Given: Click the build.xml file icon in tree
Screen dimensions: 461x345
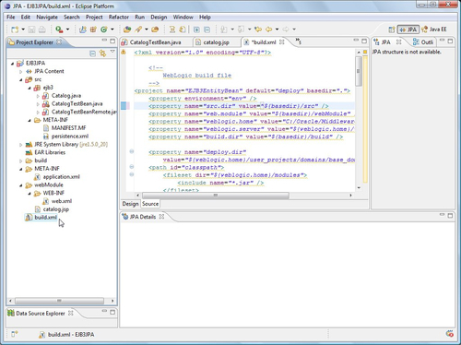Looking at the screenshot, I should point(29,218).
